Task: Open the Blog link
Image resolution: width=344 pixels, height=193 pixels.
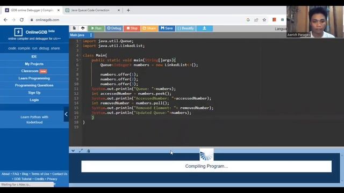Action: (25, 174)
